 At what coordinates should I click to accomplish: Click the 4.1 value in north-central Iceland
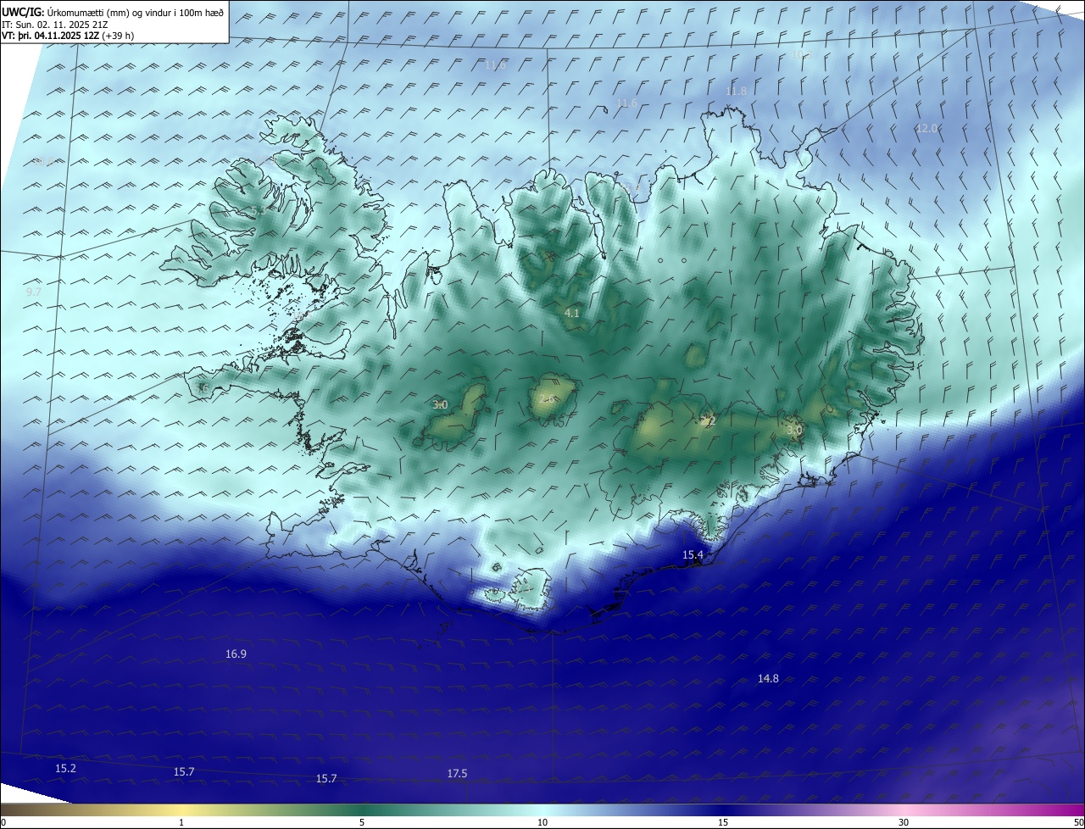coord(571,314)
